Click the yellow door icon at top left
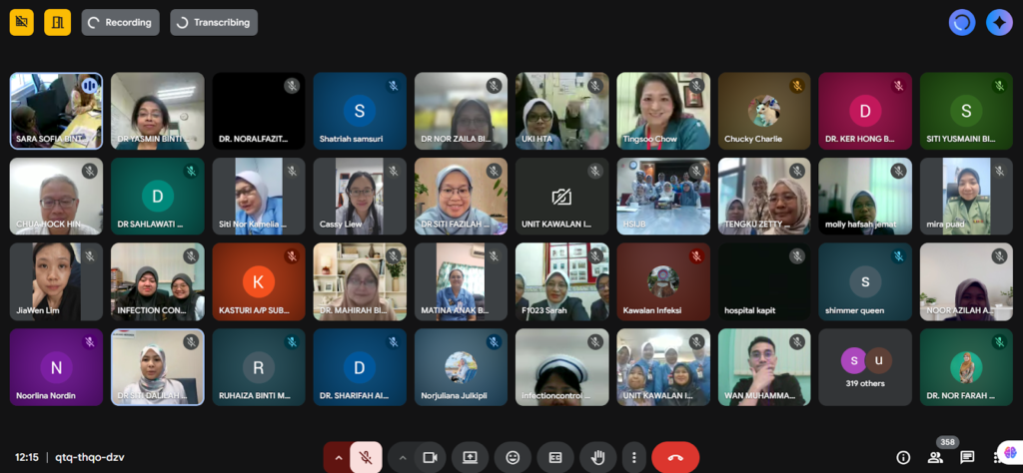The height and width of the screenshot is (473, 1023). 57,22
